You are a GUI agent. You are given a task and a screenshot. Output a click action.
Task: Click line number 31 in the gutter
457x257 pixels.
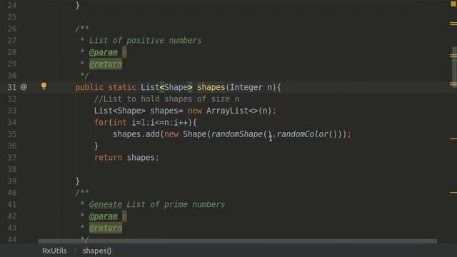(12, 87)
